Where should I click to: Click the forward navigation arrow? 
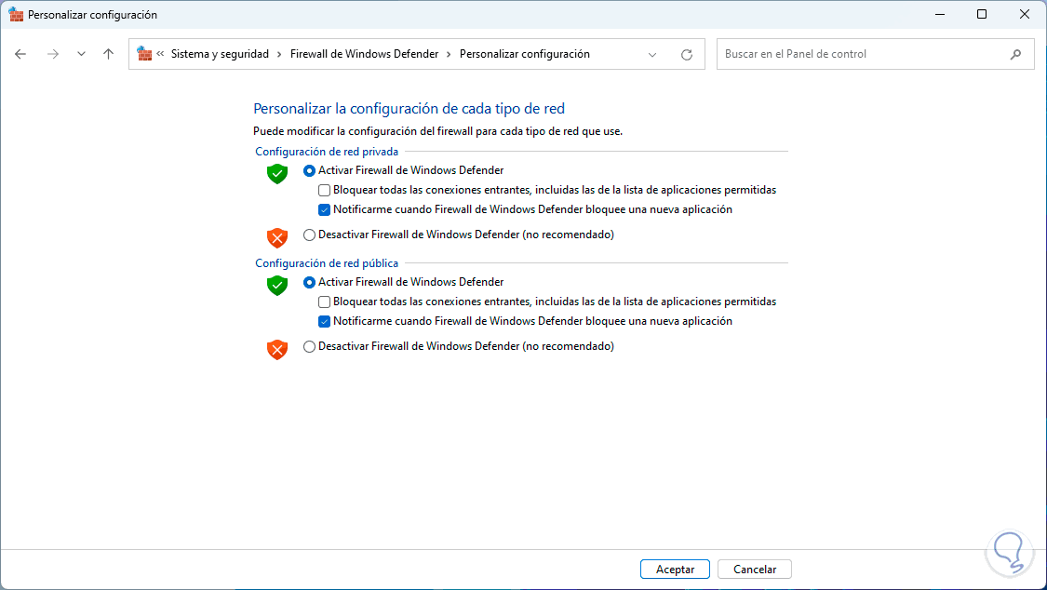[x=53, y=54]
